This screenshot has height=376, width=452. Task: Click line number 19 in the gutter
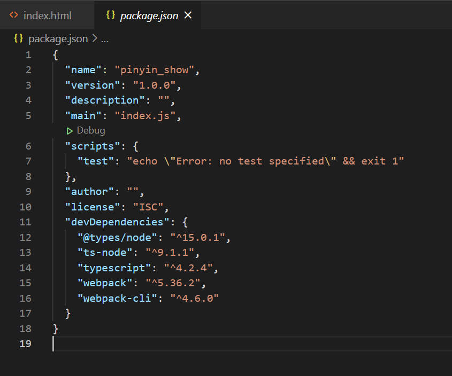coord(25,343)
